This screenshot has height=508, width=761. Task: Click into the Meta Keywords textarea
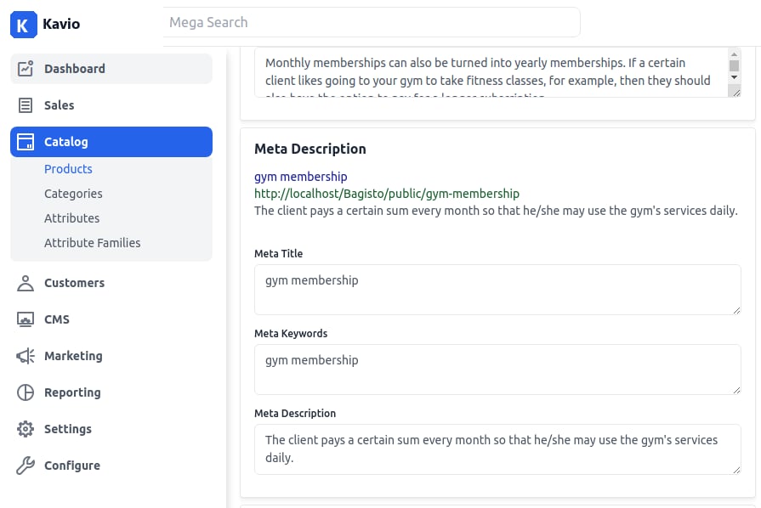tap(497, 370)
